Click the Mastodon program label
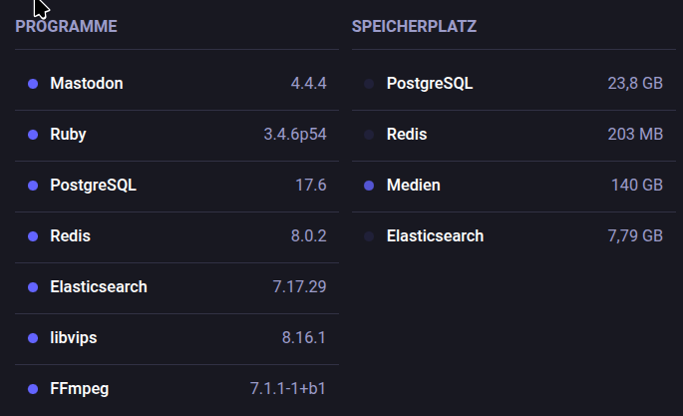The width and height of the screenshot is (683, 416). click(x=87, y=83)
